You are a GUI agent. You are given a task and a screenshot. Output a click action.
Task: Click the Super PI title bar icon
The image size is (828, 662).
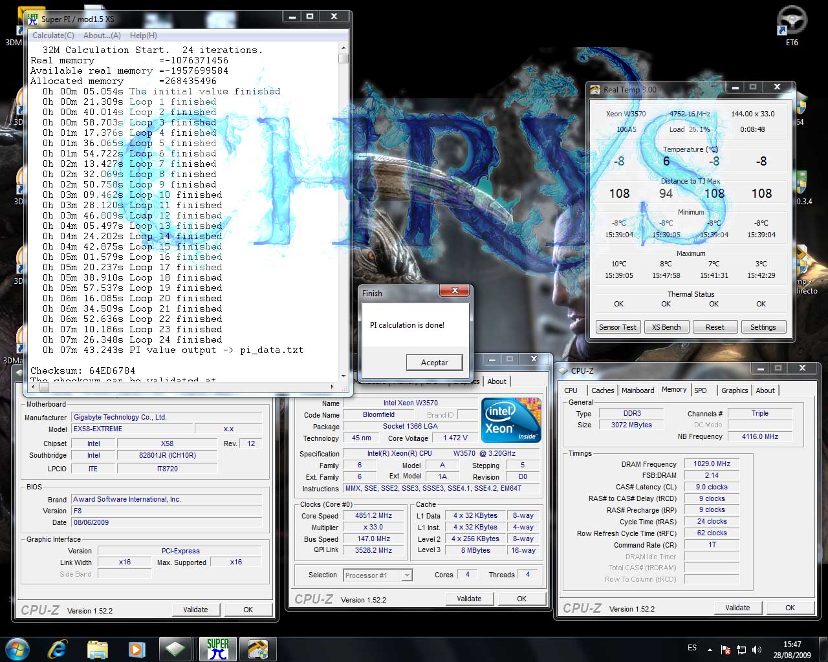(x=32, y=19)
